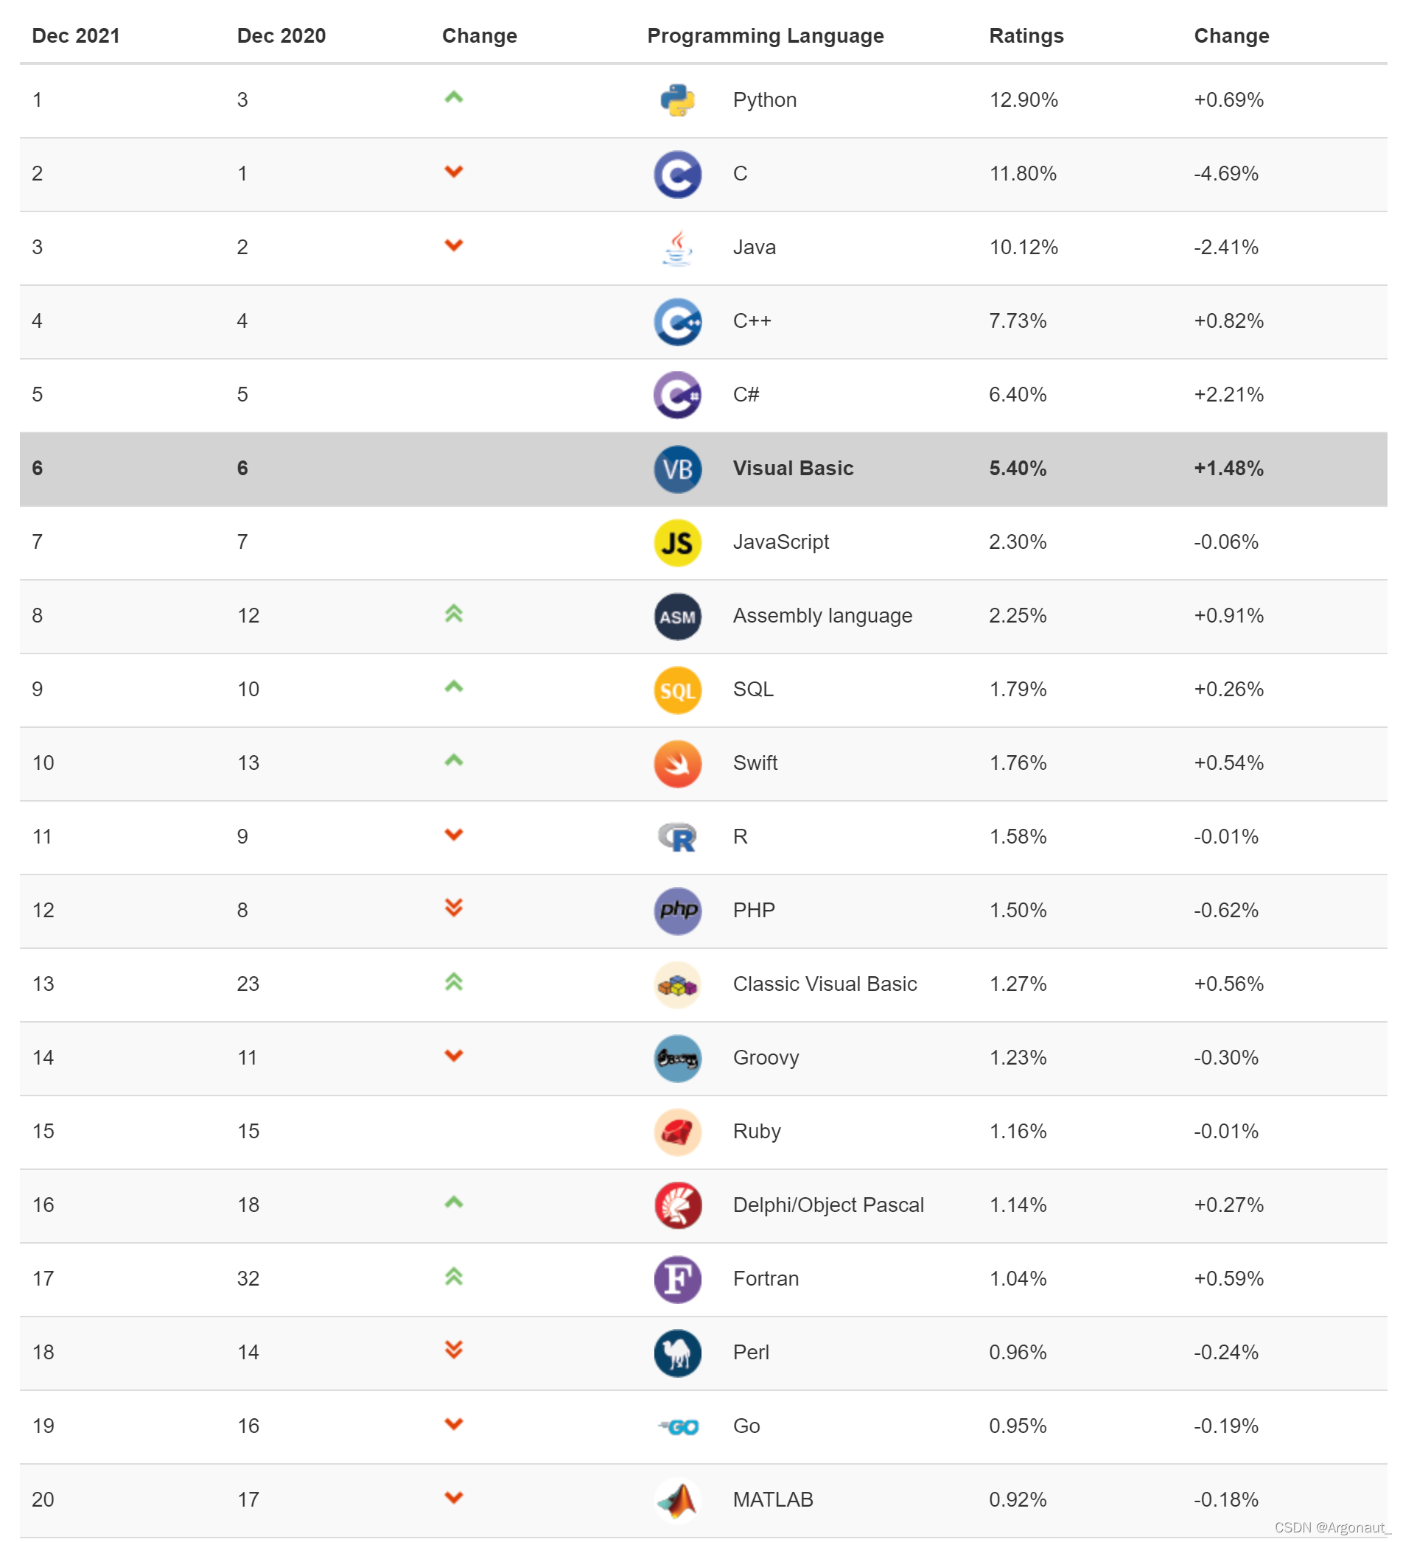The width and height of the screenshot is (1403, 1542).
Task: Click the yellow JavaScript JS icon
Action: [x=677, y=542]
